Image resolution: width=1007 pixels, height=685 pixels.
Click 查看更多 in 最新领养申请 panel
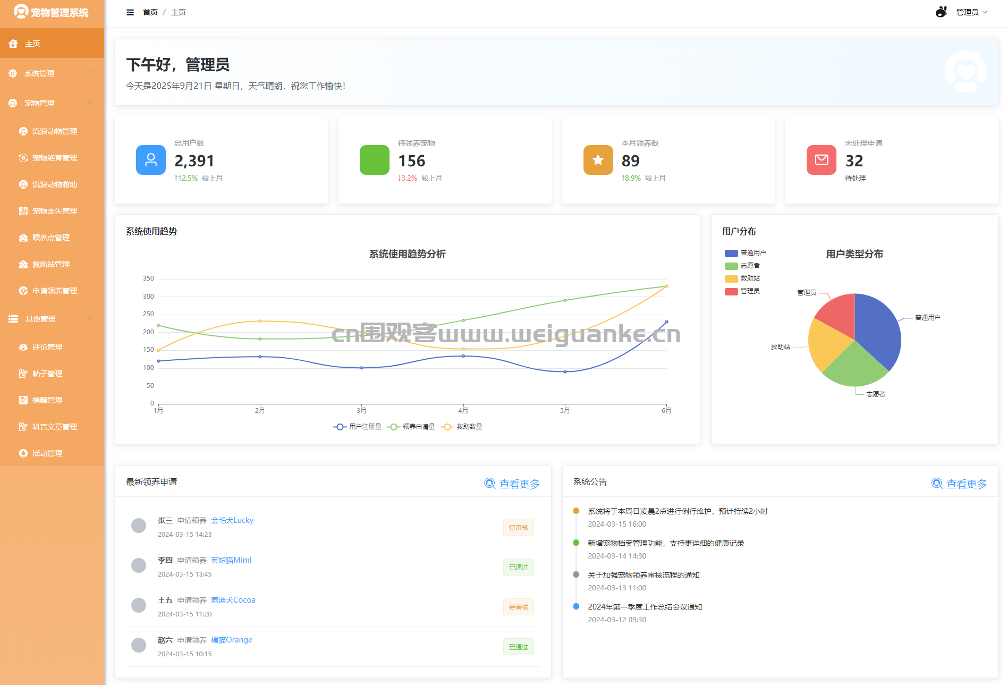point(519,484)
